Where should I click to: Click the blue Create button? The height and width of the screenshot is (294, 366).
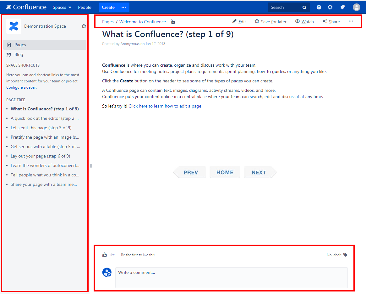click(108, 7)
